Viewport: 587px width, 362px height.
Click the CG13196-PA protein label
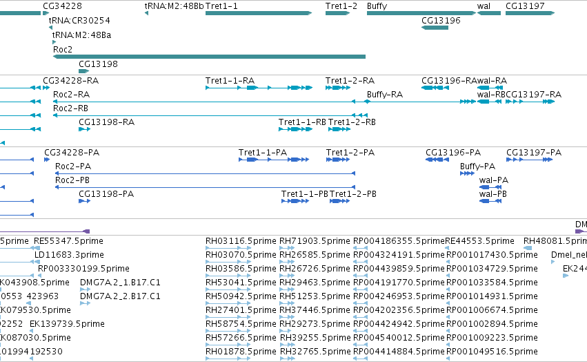click(453, 152)
